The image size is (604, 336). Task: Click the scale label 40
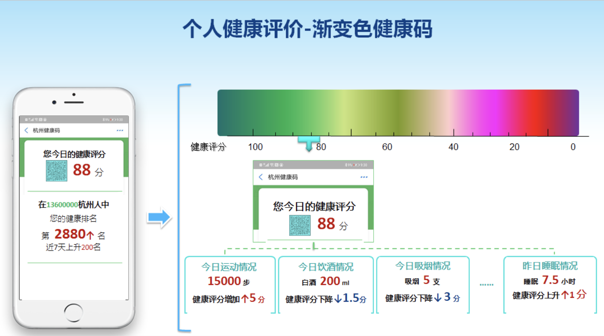(453, 147)
